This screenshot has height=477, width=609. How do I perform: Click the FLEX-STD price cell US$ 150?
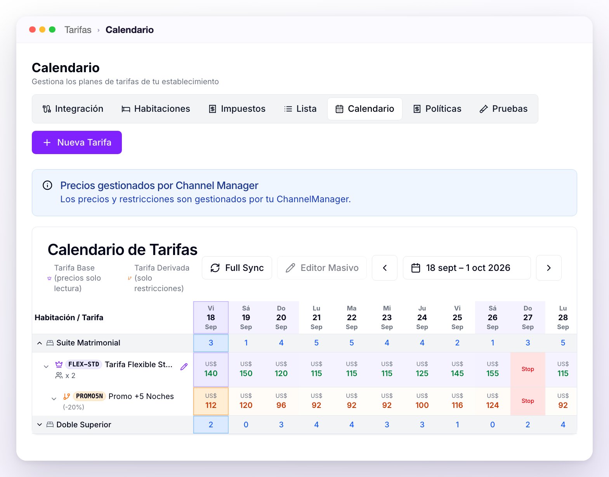click(246, 369)
